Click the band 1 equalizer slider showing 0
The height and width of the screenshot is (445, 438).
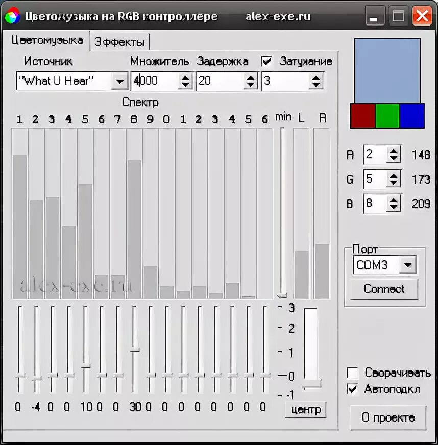[x=20, y=376]
